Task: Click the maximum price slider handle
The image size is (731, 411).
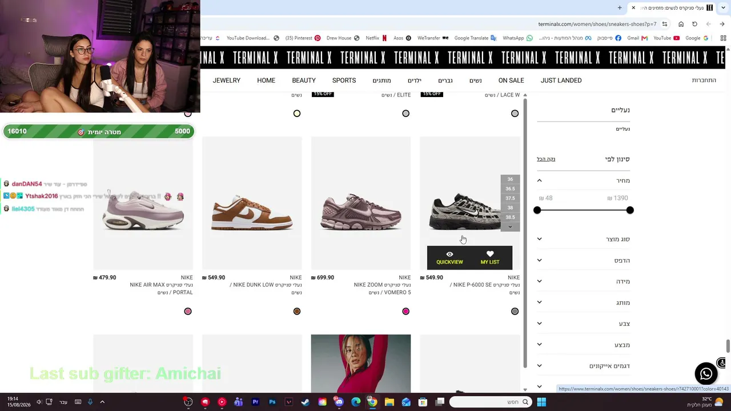Action: [x=630, y=211]
